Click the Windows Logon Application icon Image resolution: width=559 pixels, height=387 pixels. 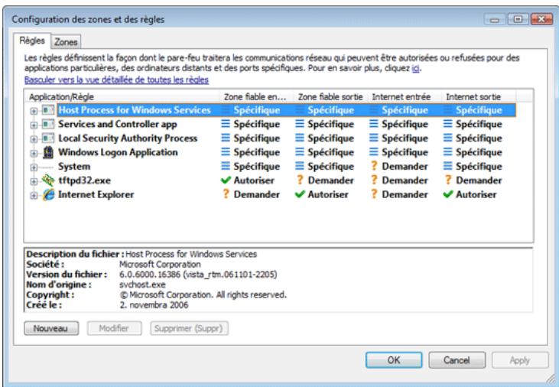48,152
